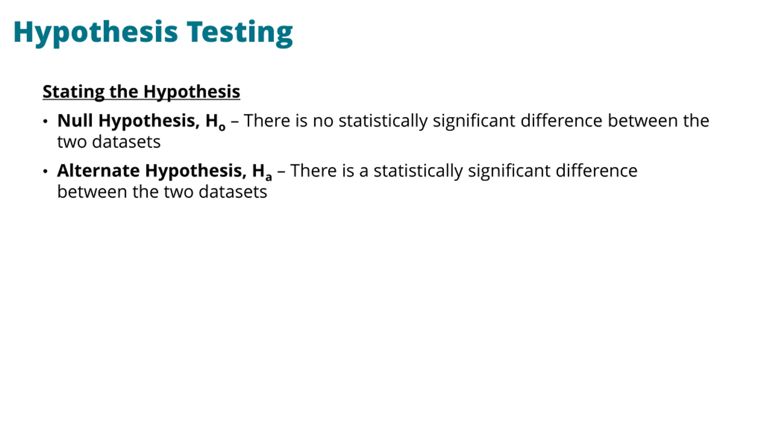Select the underlined "Stating the Hypothesis" heading
The image size is (764, 430).
click(x=141, y=91)
